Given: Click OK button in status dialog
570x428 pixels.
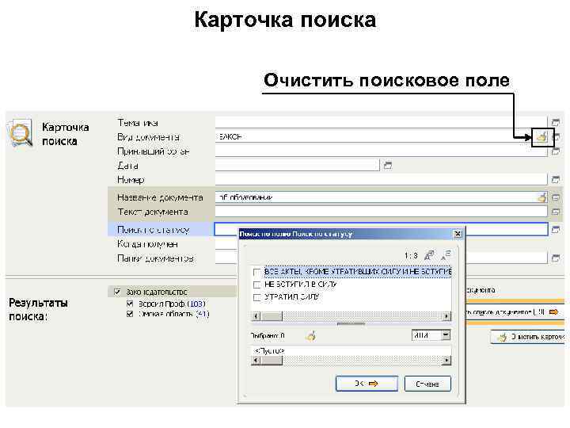Looking at the screenshot, I should pyautogui.click(x=367, y=384).
